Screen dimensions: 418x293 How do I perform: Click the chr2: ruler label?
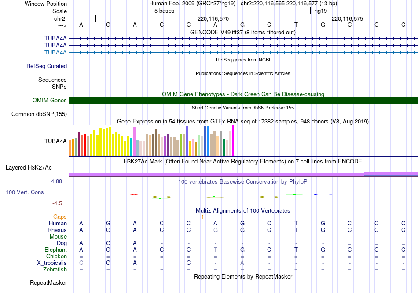pyautogui.click(x=60, y=18)
